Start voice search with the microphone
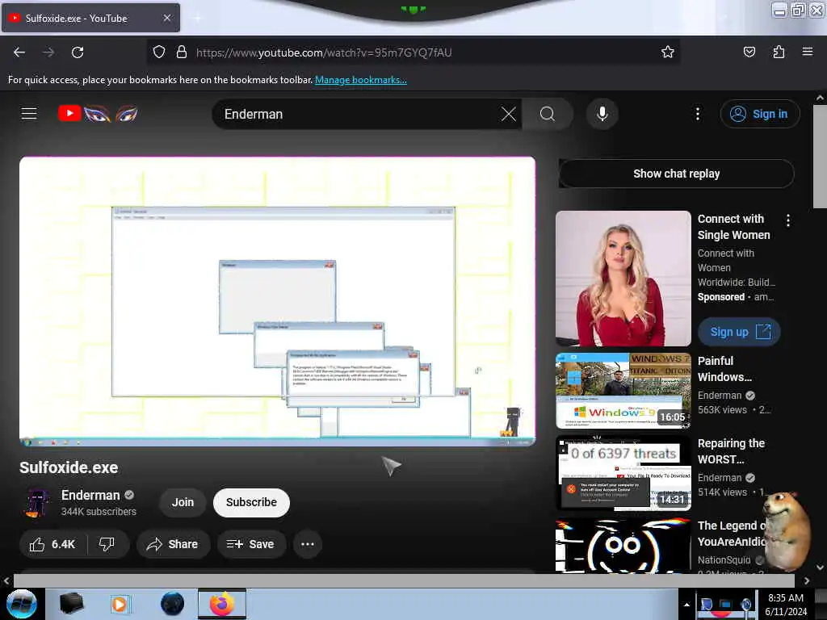The height and width of the screenshot is (620, 827). pos(602,114)
